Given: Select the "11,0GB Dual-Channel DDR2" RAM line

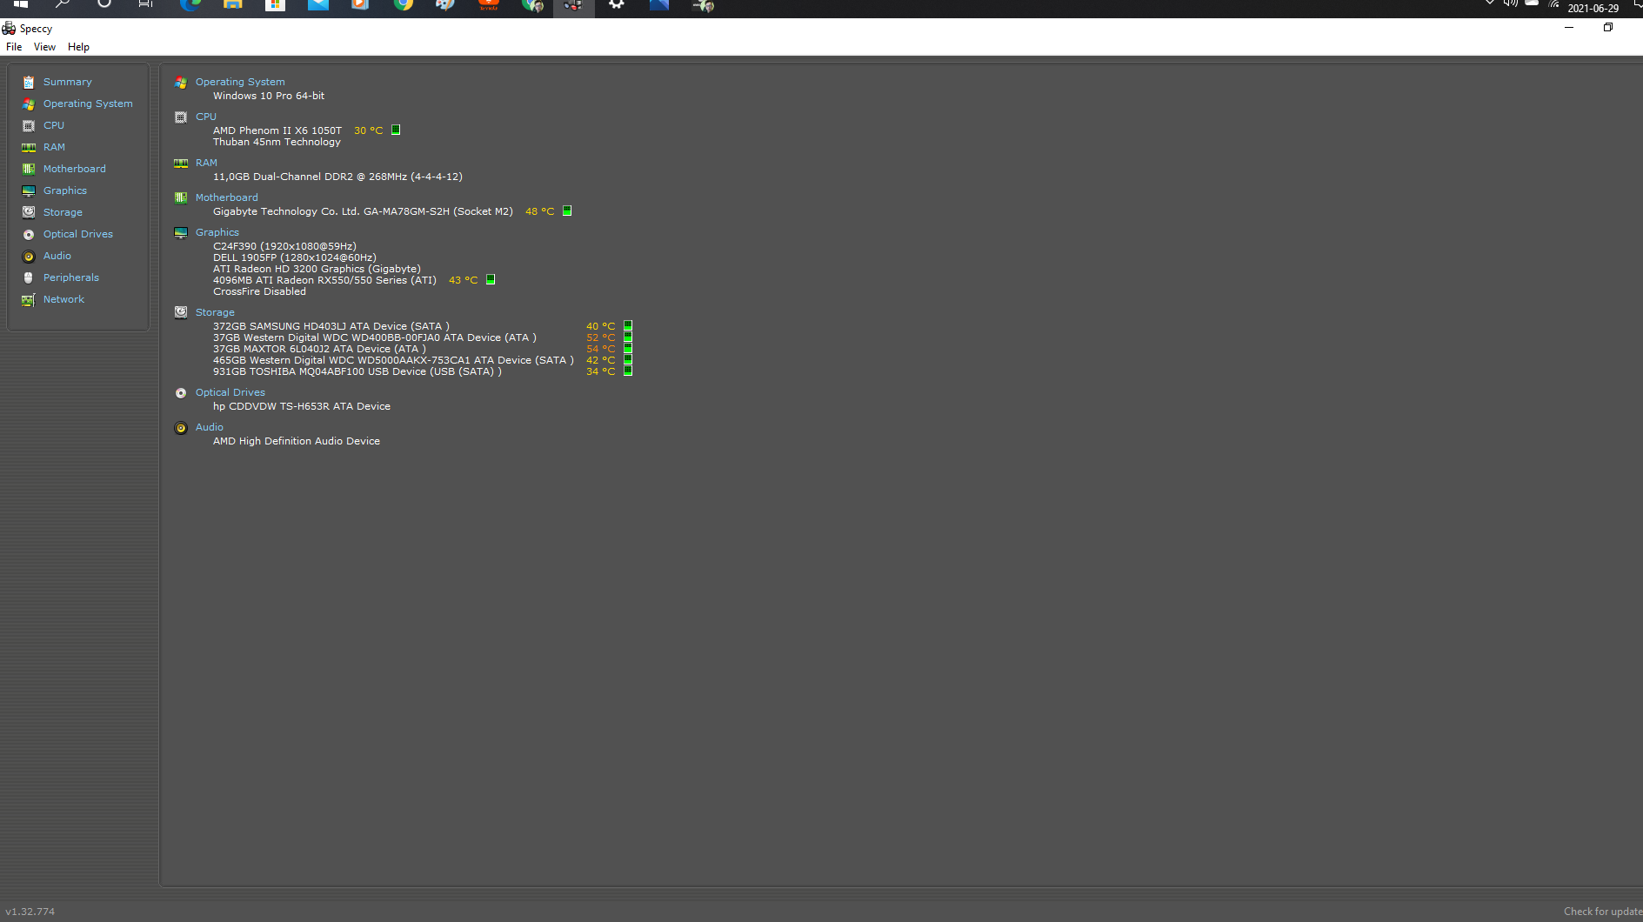Looking at the screenshot, I should pyautogui.click(x=337, y=177).
